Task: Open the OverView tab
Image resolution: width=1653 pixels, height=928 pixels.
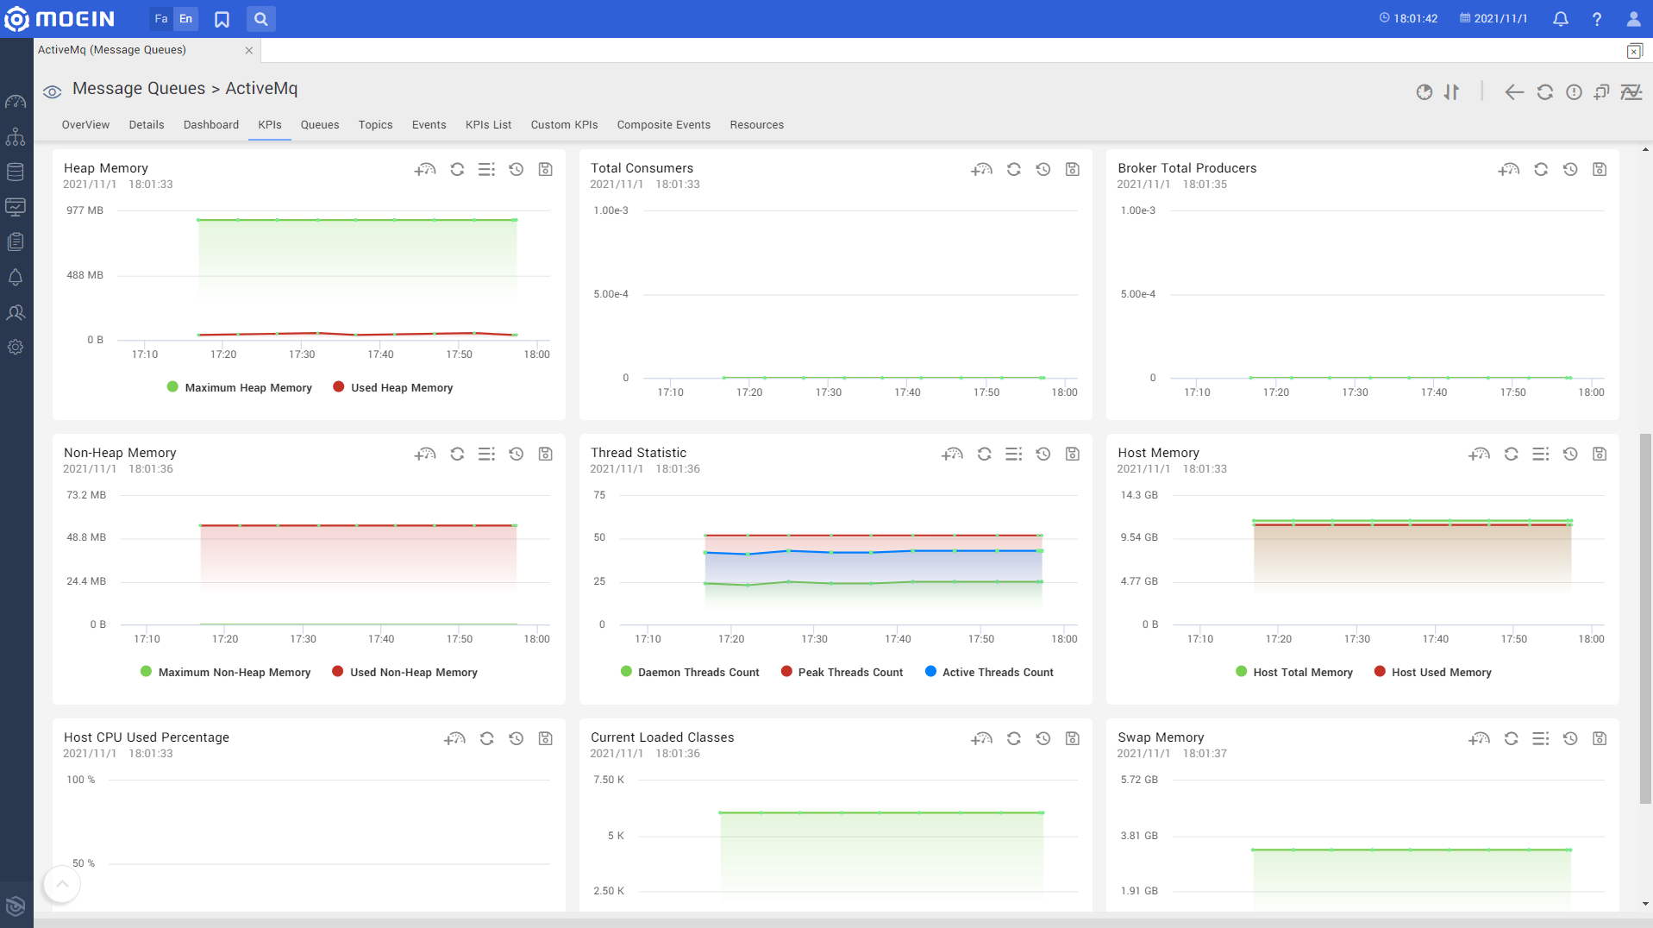Action: 85,125
